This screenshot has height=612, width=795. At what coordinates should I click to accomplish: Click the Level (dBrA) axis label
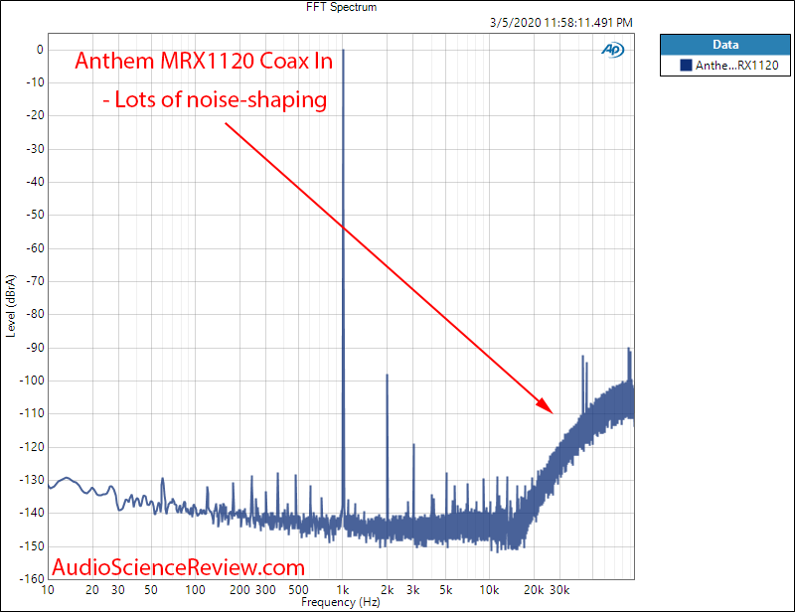click(11, 306)
